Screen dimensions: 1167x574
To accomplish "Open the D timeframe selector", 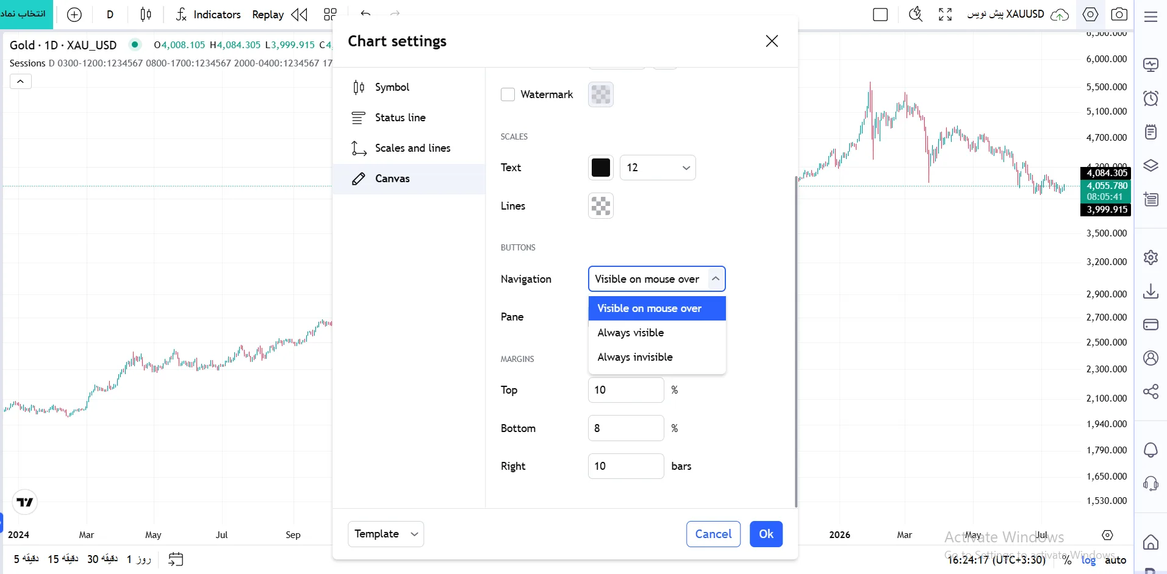I will click(x=110, y=15).
